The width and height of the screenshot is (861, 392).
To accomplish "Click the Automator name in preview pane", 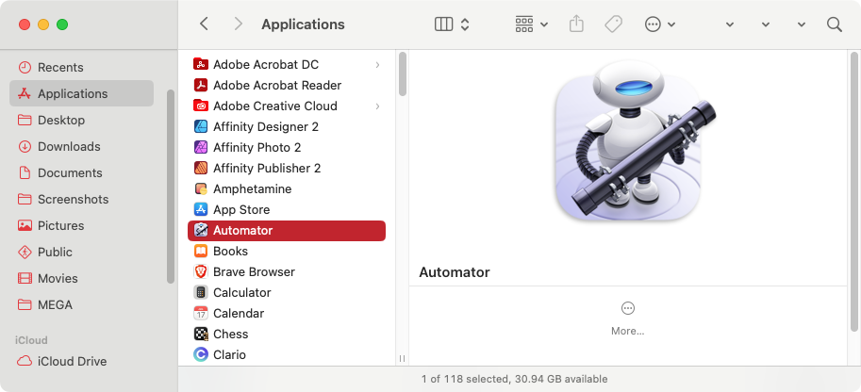I will [455, 272].
